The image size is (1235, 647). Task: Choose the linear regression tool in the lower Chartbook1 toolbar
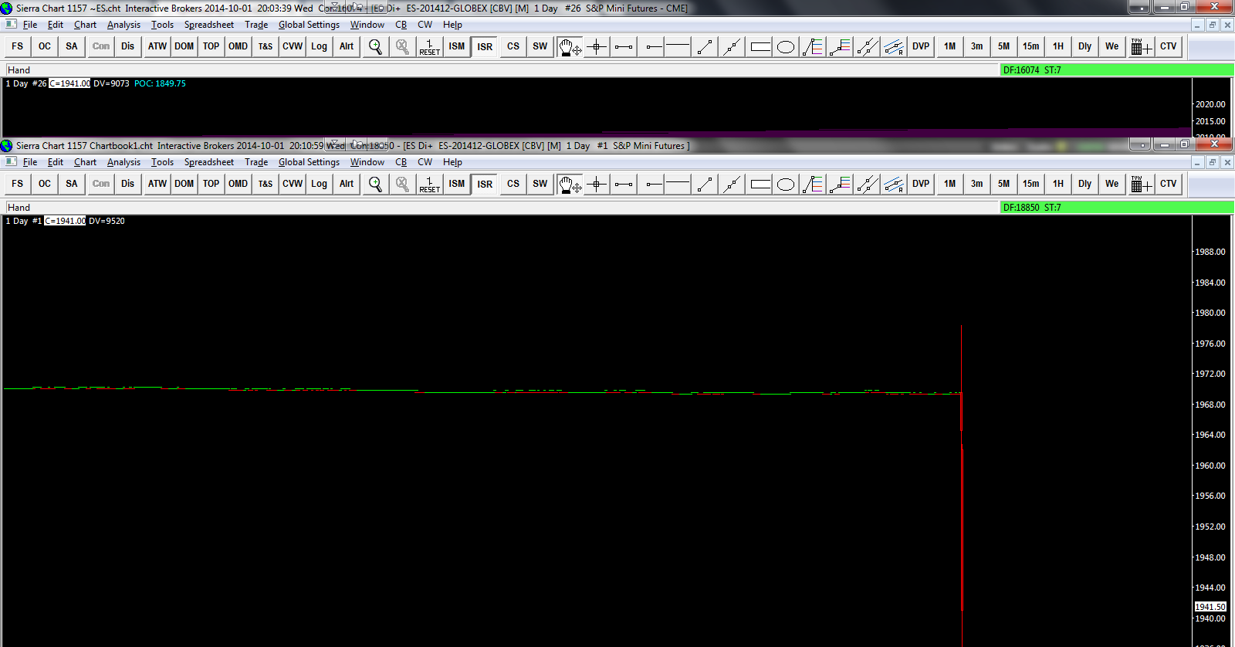pos(894,184)
